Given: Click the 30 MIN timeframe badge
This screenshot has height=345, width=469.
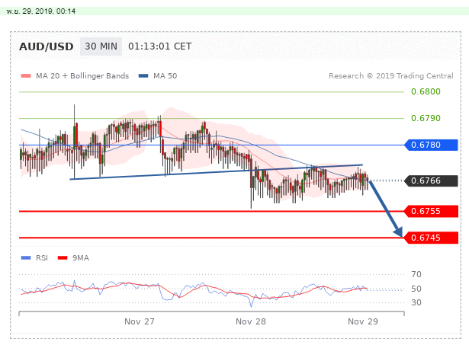Looking at the screenshot, I should (x=101, y=46).
